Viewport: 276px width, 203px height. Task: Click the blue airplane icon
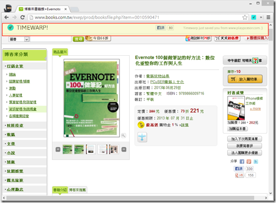coord(142,137)
